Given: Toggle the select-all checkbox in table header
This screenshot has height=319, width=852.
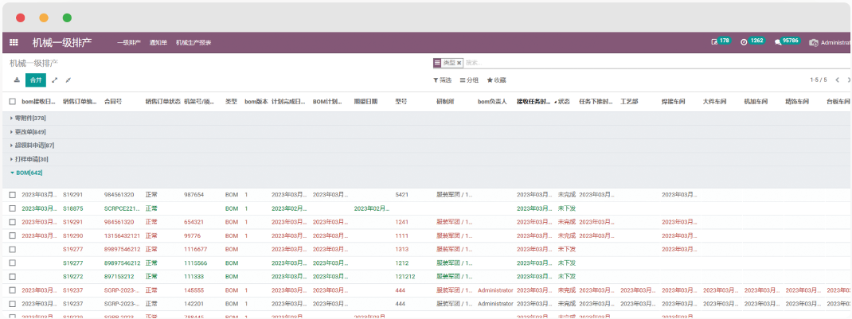Looking at the screenshot, I should click(13, 102).
